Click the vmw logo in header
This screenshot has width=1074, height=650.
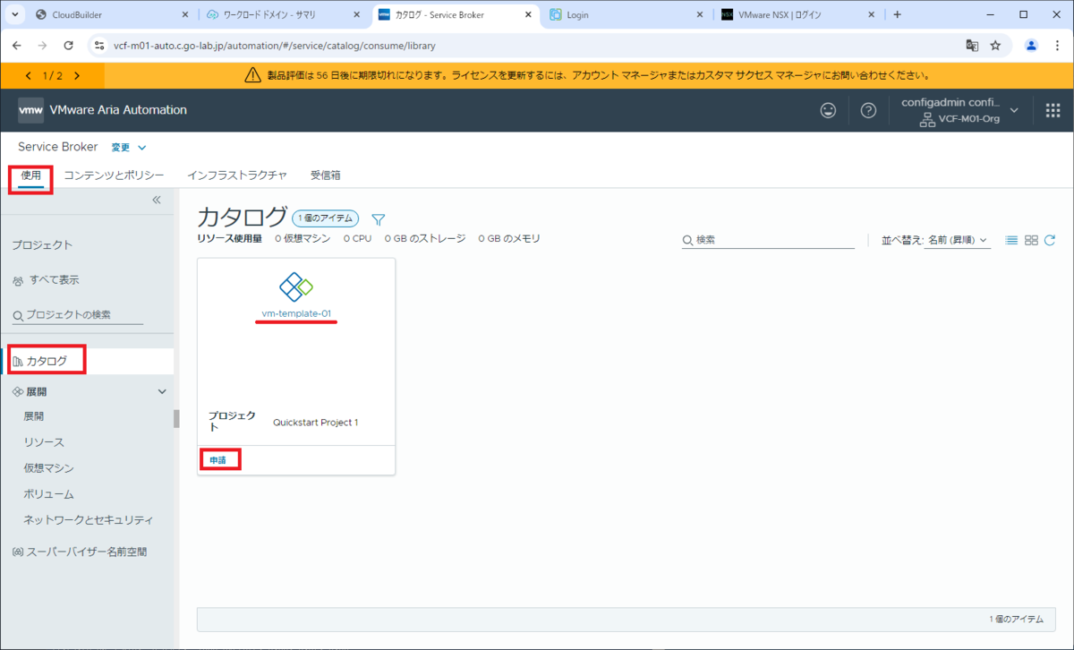(31, 110)
